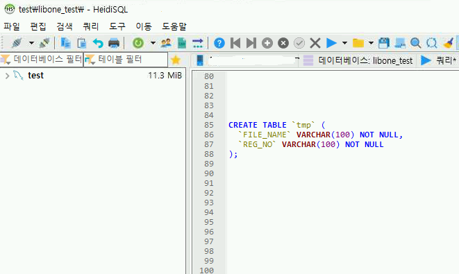Click the Run query play icon
Image resolution: width=459 pixels, height=274 pixels.
pos(331,43)
